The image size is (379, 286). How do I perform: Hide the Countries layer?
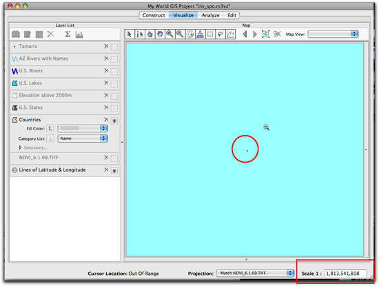click(114, 121)
